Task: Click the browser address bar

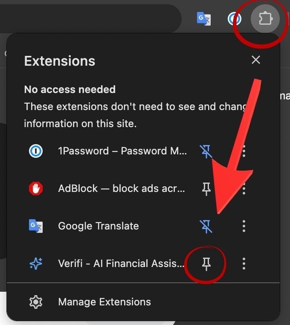Action: tap(85, 19)
